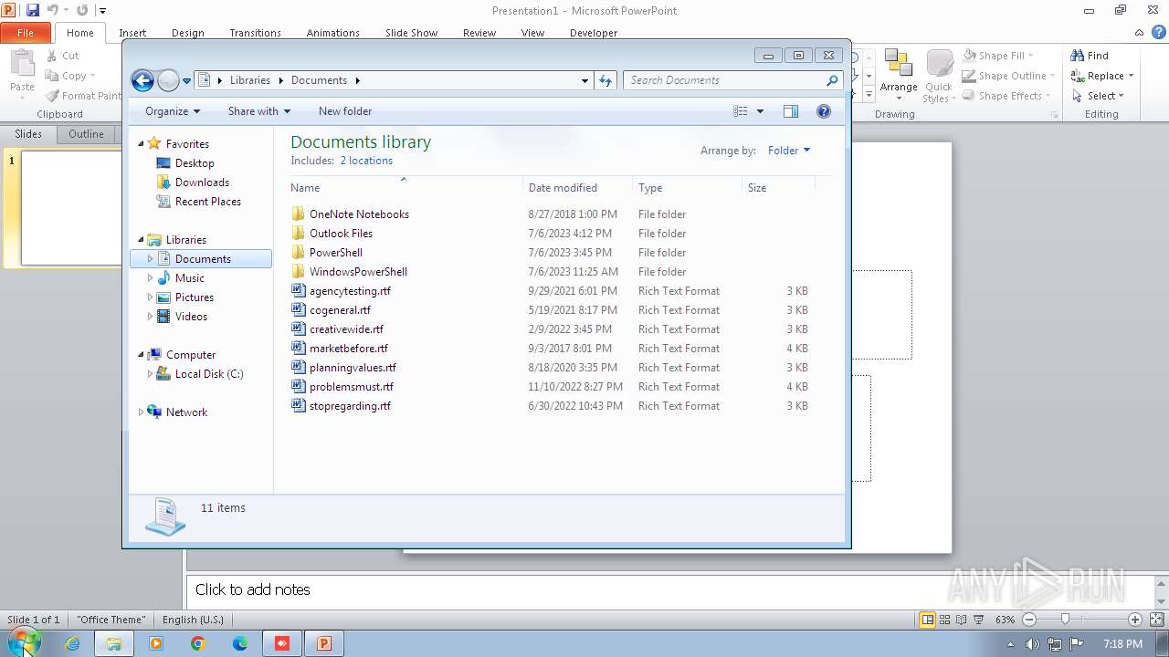
Task: Open recent pages dropdown next to Forward button
Action: (x=187, y=81)
